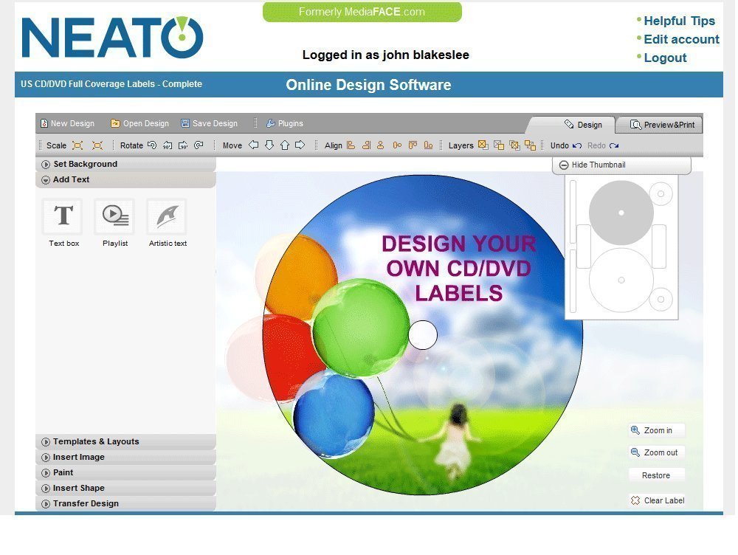The image size is (738, 555).
Task: Click the first Rotate icon
Action: 152,145
